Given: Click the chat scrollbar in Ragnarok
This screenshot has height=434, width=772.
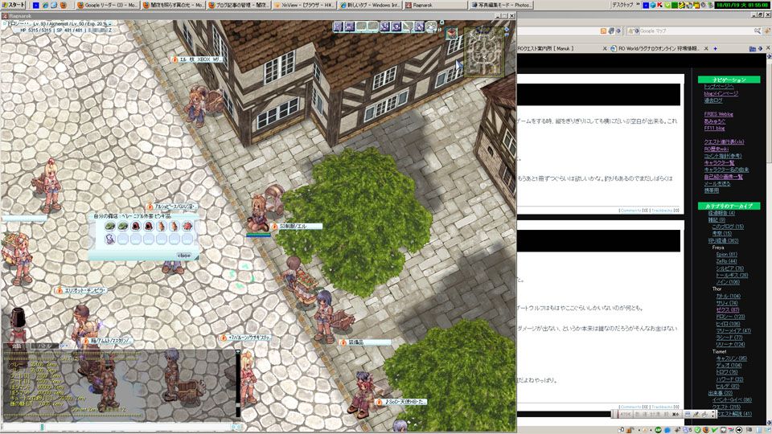Looking at the screenshot, I should 238,384.
